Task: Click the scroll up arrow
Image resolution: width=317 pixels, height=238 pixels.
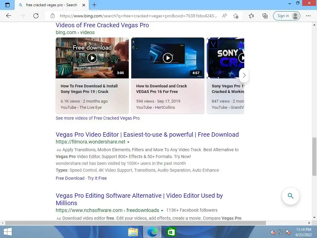Action: (314, 25)
